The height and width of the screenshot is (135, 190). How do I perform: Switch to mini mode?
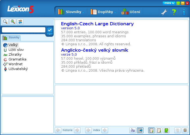(169, 3)
